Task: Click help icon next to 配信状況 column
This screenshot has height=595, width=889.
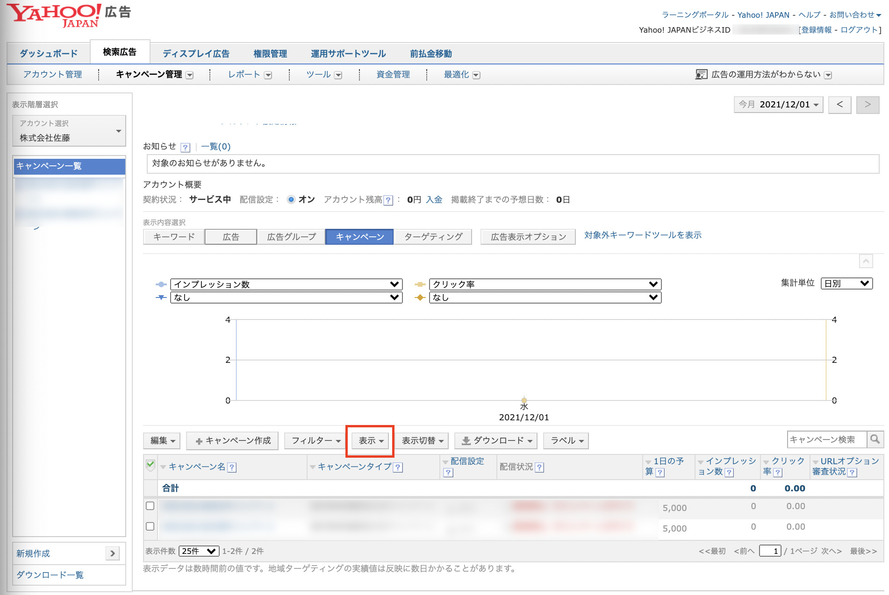Action: (539, 467)
